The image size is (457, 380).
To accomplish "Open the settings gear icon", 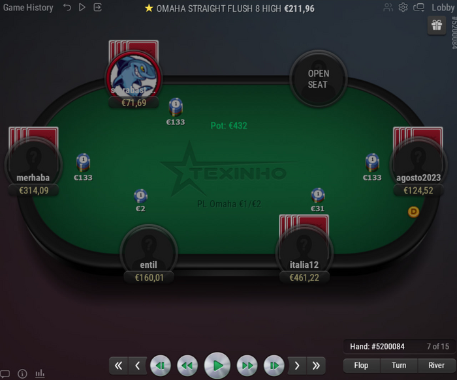I will [403, 7].
